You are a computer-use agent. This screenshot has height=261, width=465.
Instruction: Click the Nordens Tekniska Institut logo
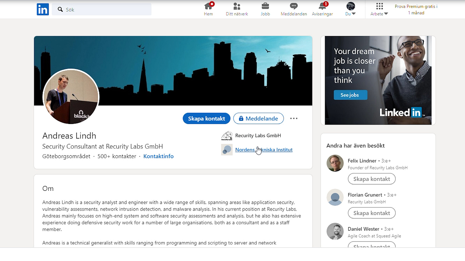tap(227, 150)
